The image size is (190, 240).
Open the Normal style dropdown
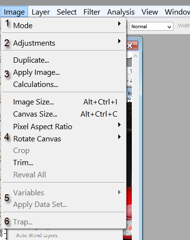pos(151,26)
